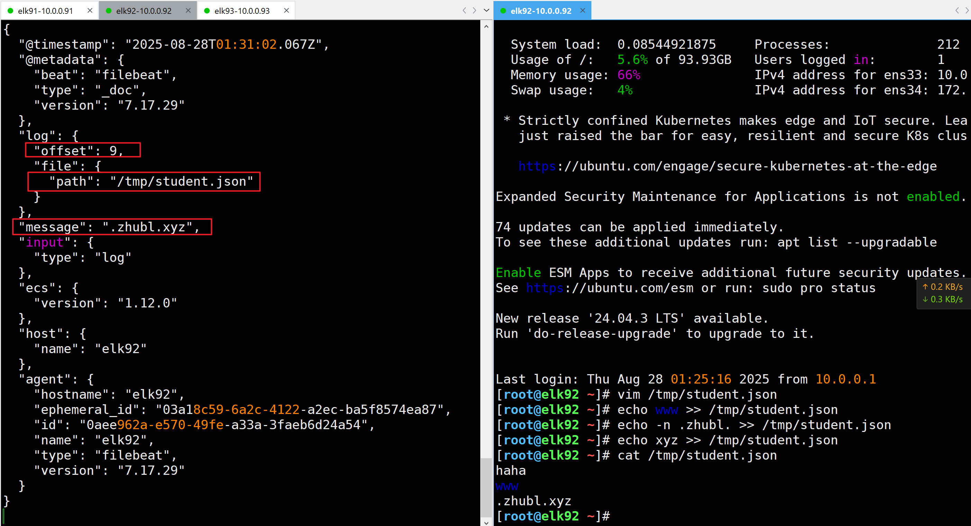Click the "offset": 9 line
Viewport: 971px width, 526px height.
[x=79, y=151]
